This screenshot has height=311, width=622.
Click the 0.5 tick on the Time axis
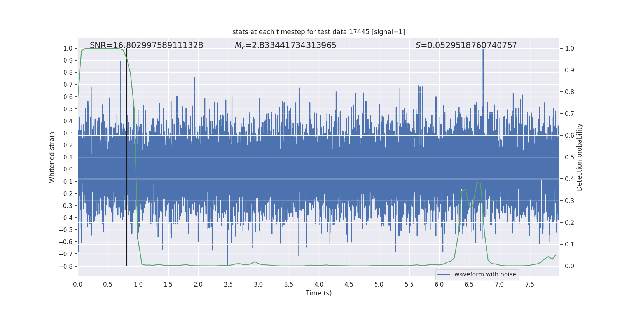(x=108, y=284)
